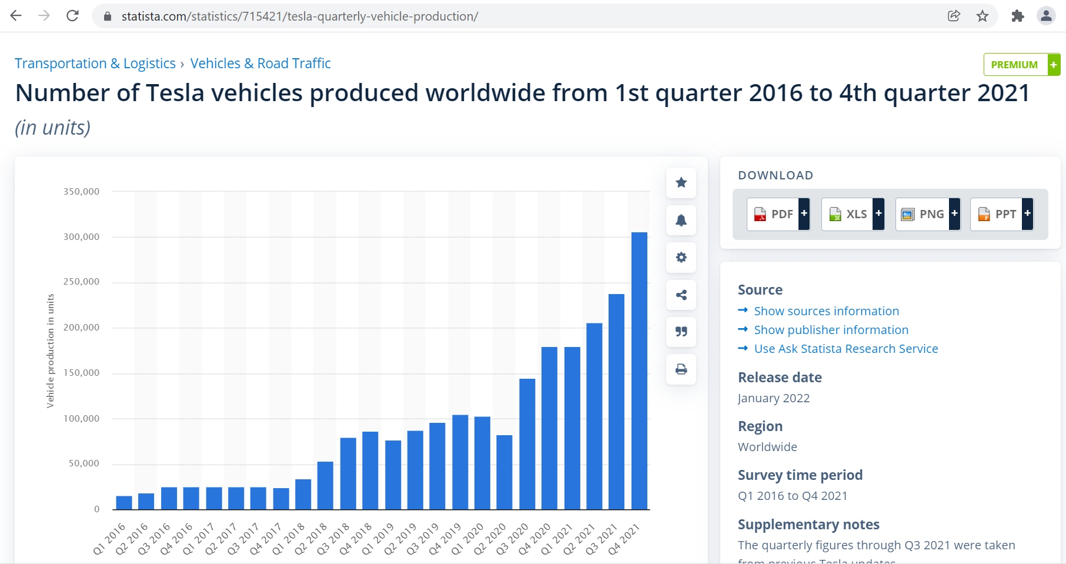Open Vehicles & Road Traffic breadcrumb

[x=260, y=64]
